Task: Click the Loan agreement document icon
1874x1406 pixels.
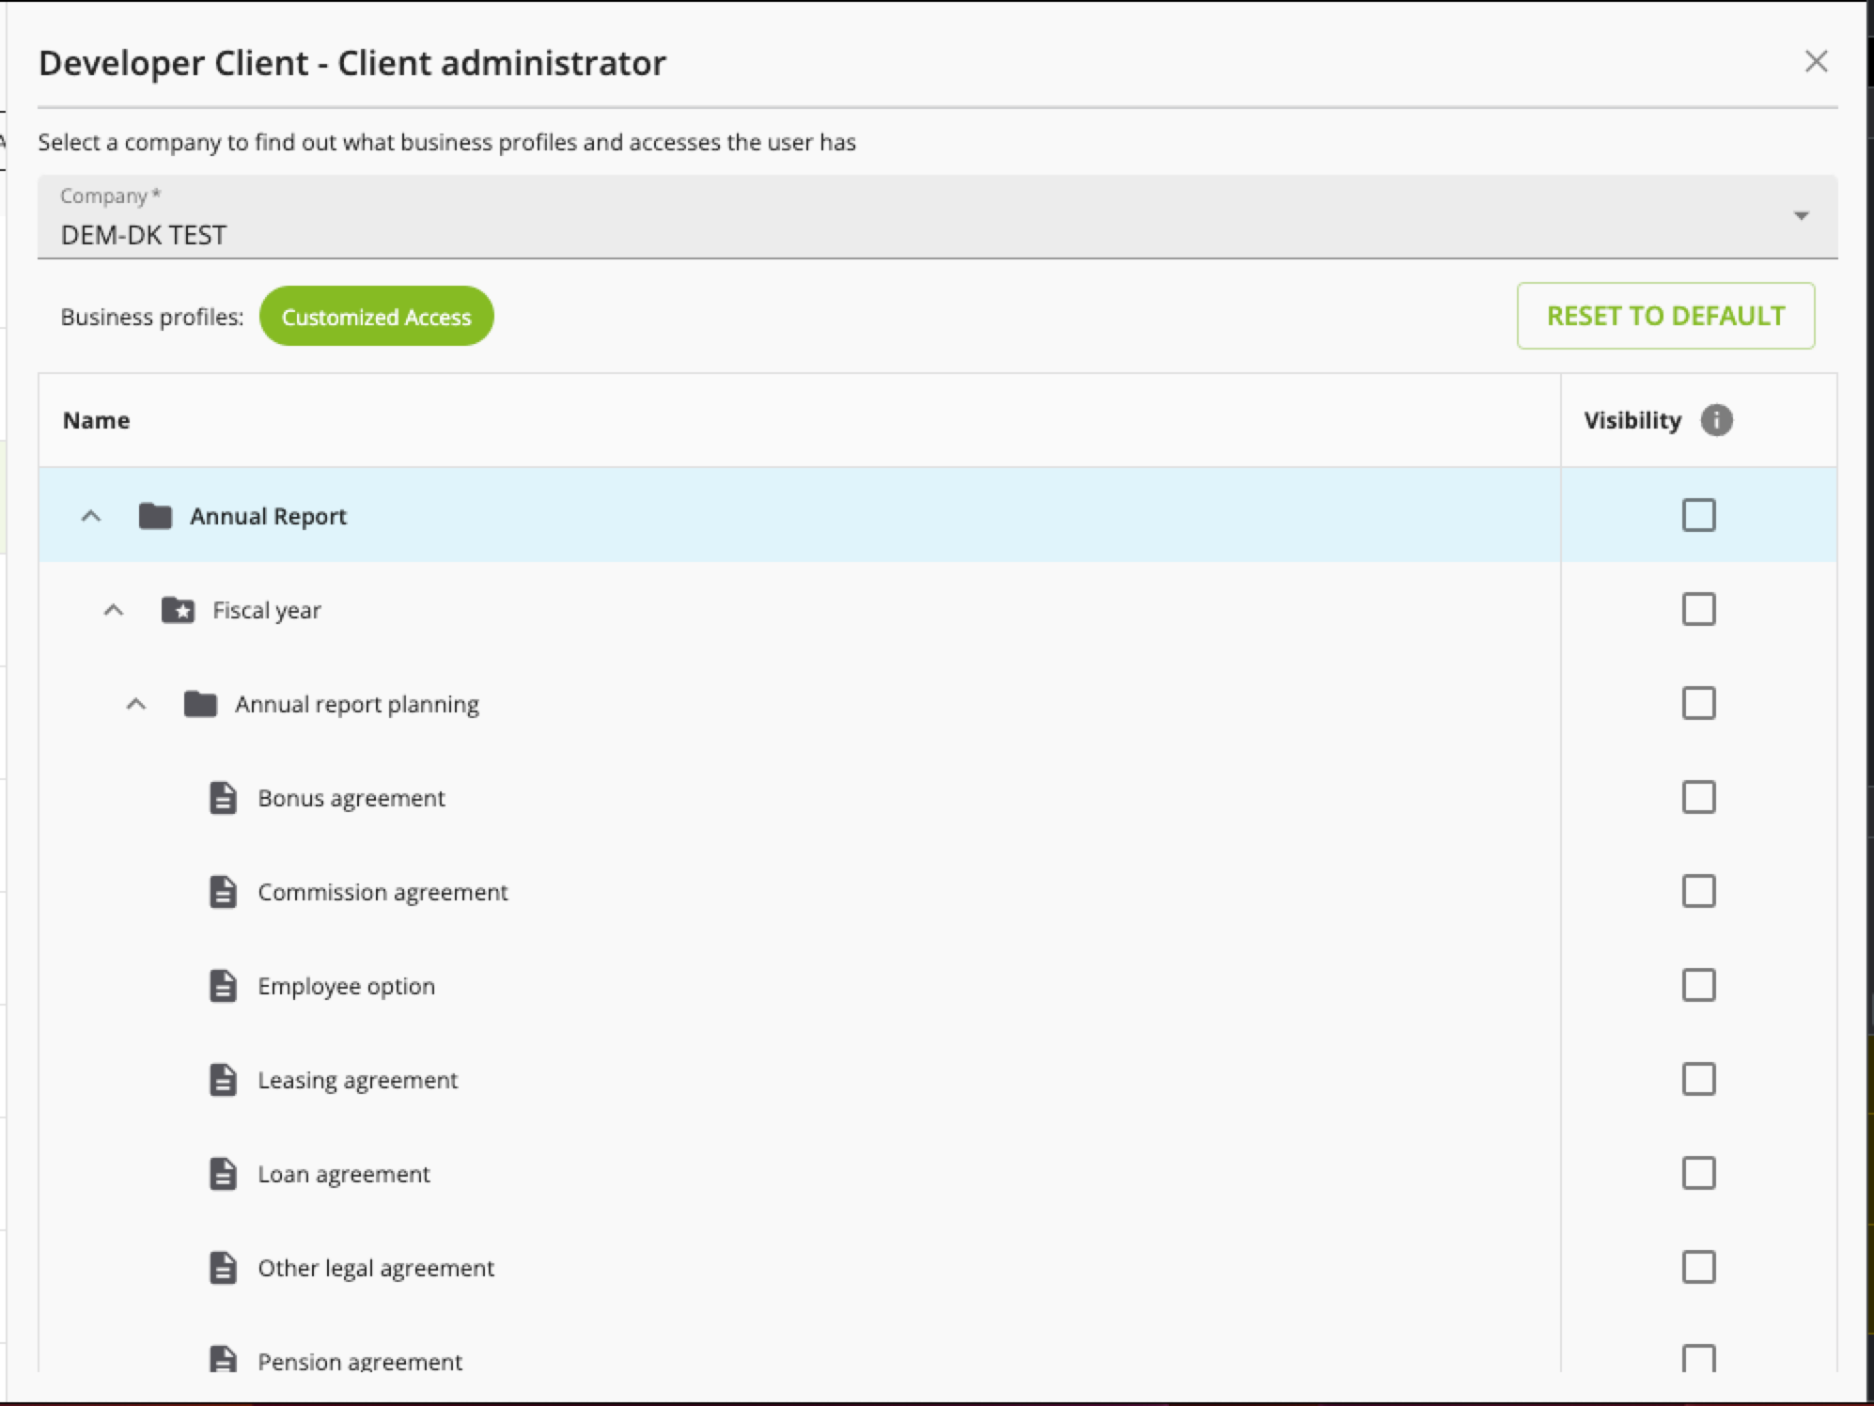Action: 223,1174
